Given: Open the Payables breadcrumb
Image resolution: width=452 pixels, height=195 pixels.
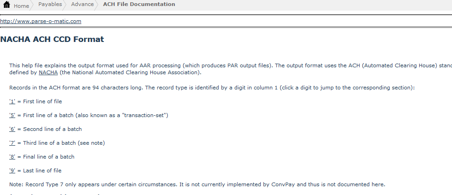Looking at the screenshot, I should coord(50,5).
